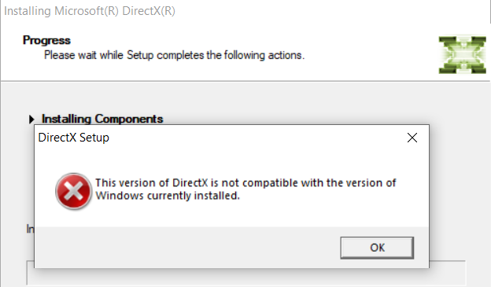Select the Installing Components step label
Image resolution: width=491 pixels, height=287 pixels.
point(102,119)
